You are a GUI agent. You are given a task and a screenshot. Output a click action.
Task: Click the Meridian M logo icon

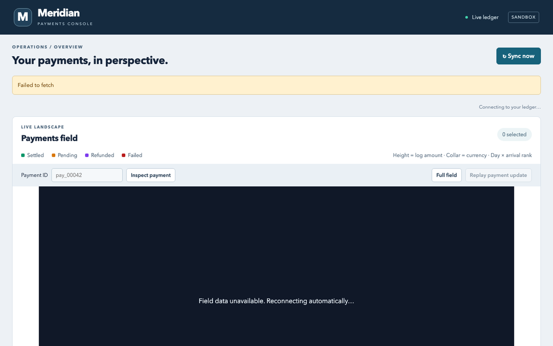click(23, 17)
